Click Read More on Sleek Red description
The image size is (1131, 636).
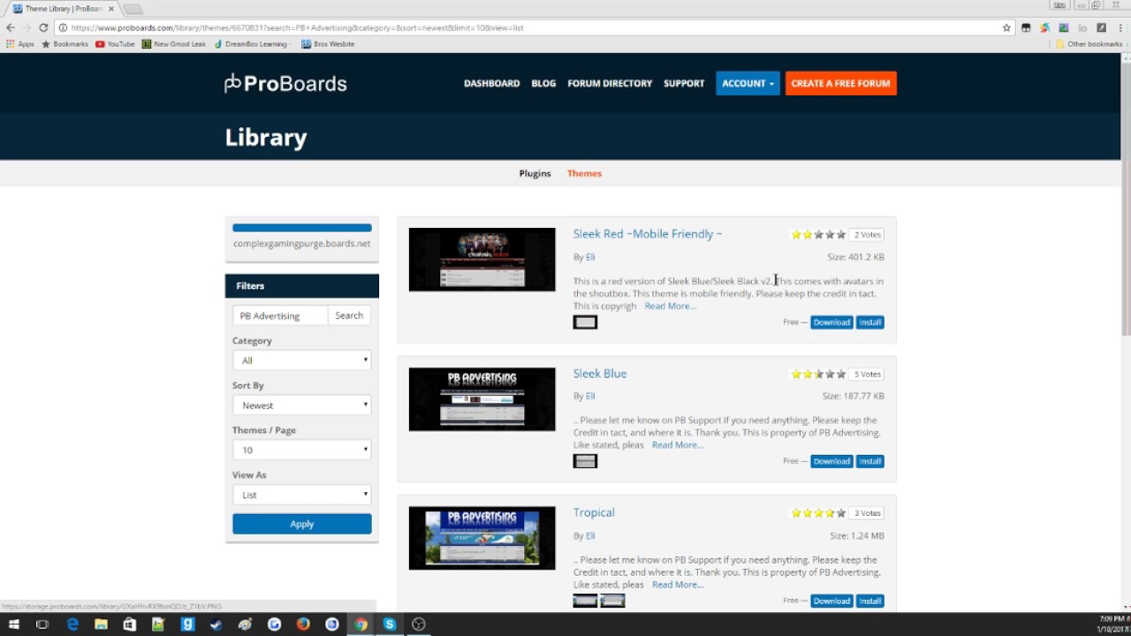670,306
